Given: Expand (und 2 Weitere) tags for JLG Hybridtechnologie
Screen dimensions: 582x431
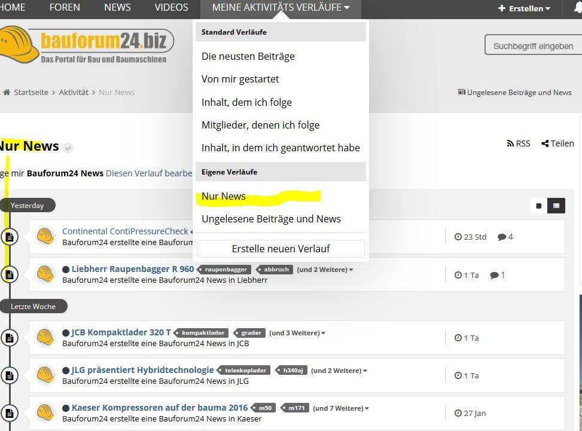Looking at the screenshot, I should pos(339,371).
